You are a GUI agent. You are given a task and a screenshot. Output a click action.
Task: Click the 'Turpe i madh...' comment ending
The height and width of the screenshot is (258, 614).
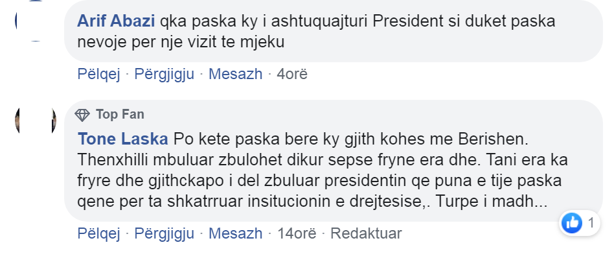(x=491, y=202)
